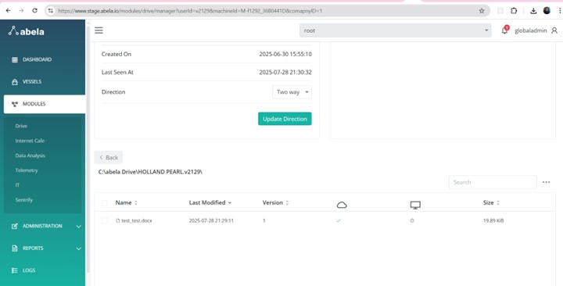
Task: Open the globaladmin user profile icon
Action: tap(554, 30)
